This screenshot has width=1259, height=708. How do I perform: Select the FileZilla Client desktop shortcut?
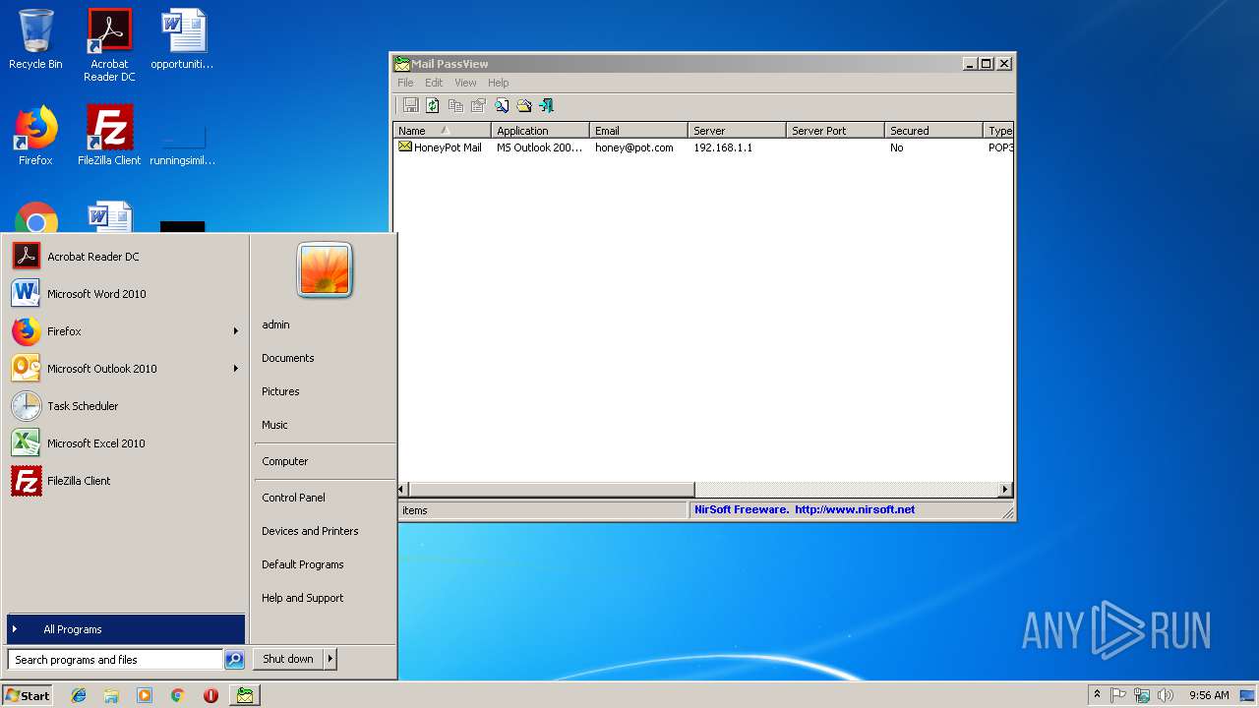pos(109,136)
